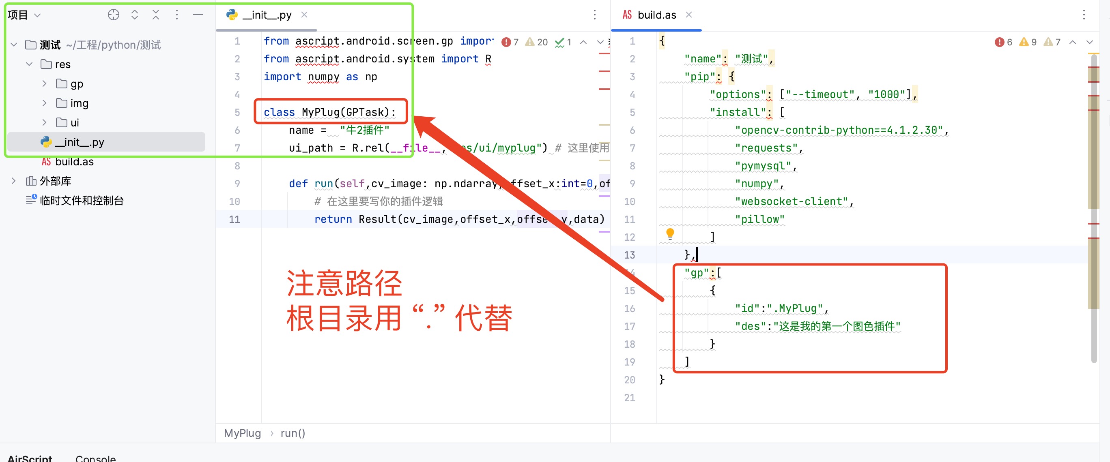Expand all items in project tree

point(134,15)
